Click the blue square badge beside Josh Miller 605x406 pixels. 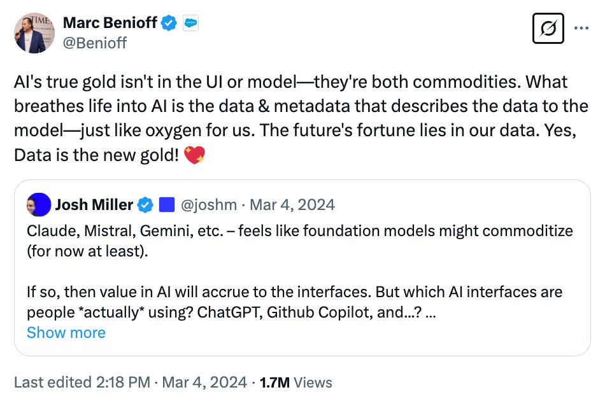point(166,205)
